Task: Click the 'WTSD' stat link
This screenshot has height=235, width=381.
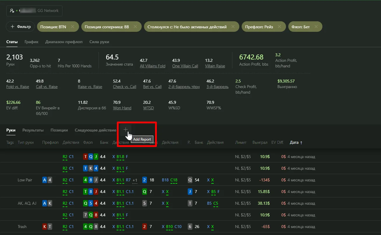Action: coord(148,108)
